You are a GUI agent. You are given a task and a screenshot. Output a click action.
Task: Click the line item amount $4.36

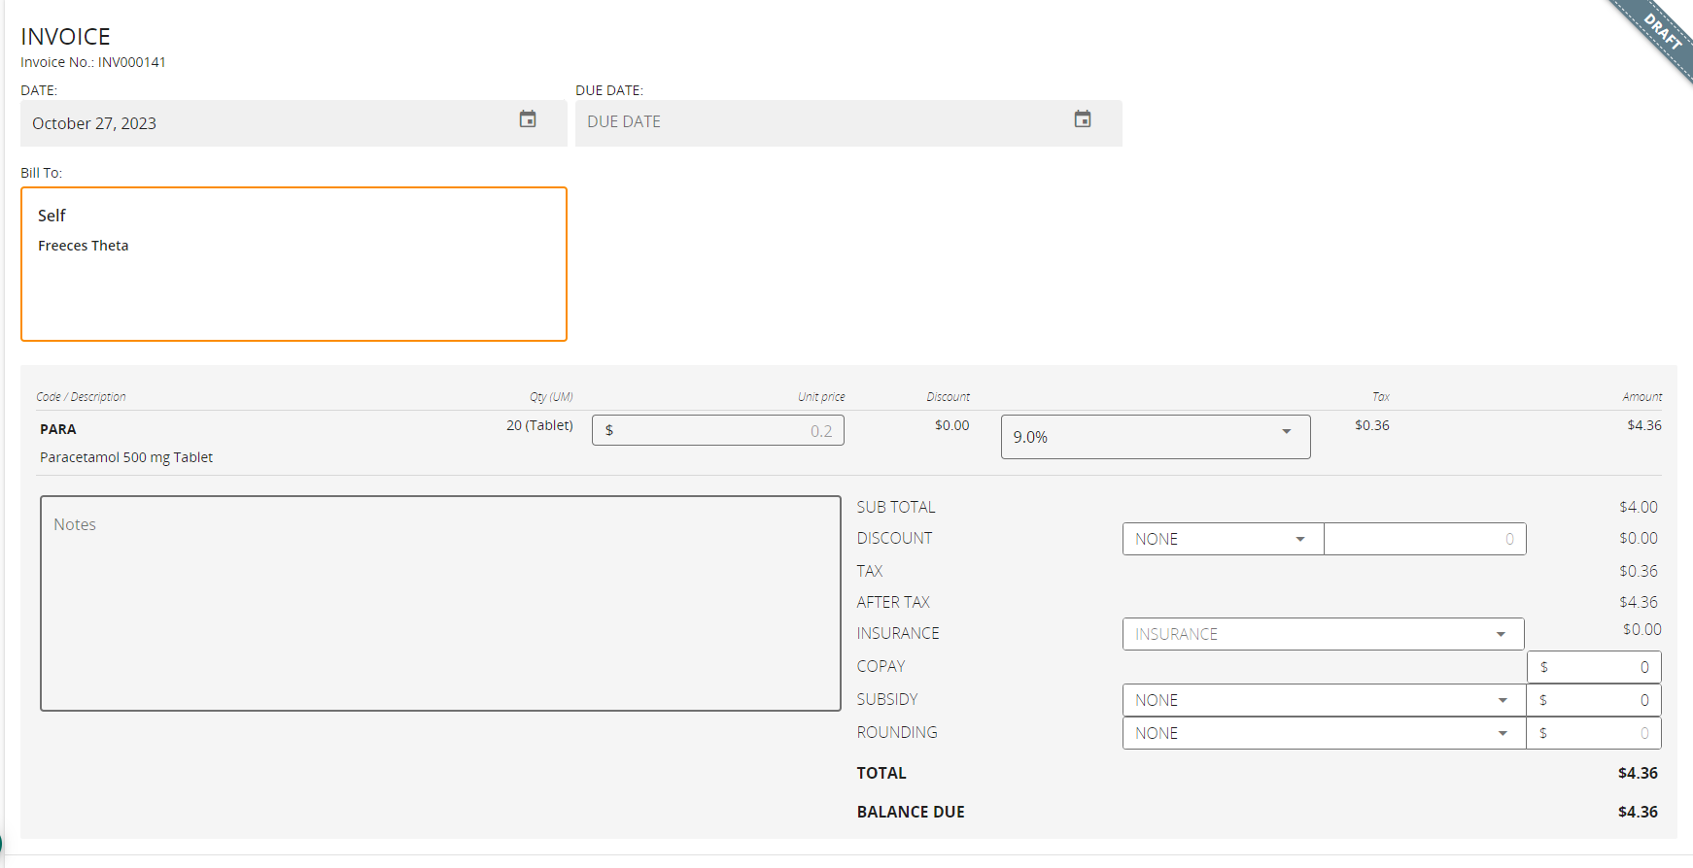(1644, 425)
